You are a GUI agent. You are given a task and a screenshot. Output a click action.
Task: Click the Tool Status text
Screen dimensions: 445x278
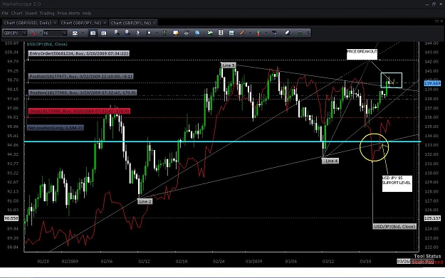tap(427, 256)
